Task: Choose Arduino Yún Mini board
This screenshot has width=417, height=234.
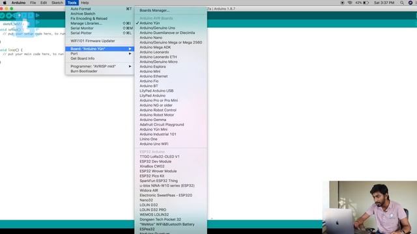Action: (x=171, y=129)
